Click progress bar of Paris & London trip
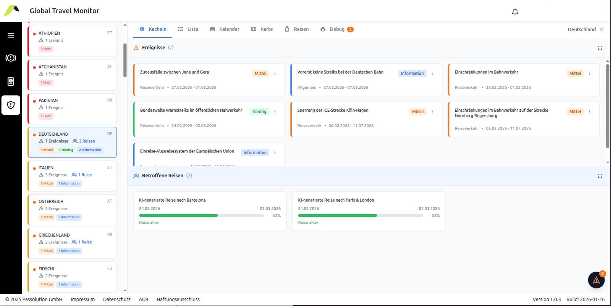The height and width of the screenshot is (306, 611). 360,216
